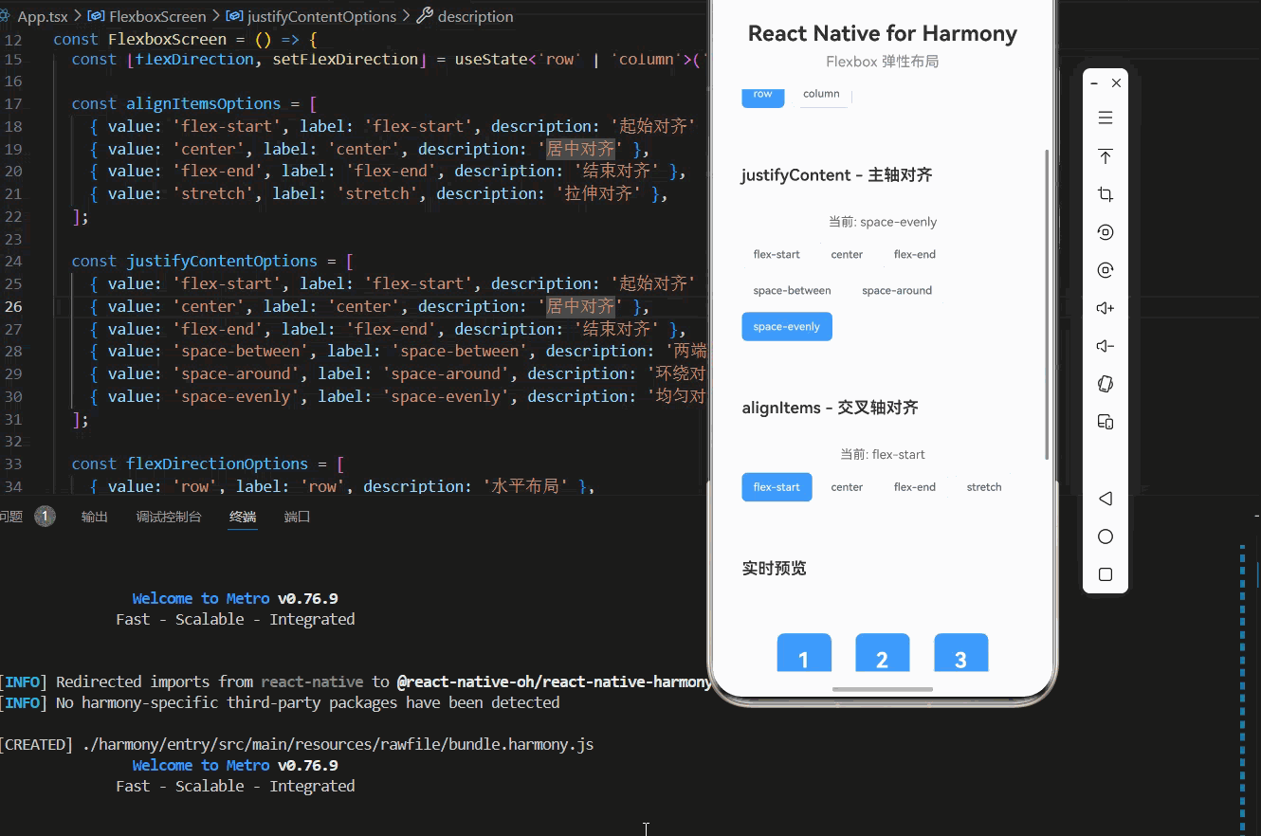Select row flex direction in the app
This screenshot has height=836, width=1261.
(763, 96)
